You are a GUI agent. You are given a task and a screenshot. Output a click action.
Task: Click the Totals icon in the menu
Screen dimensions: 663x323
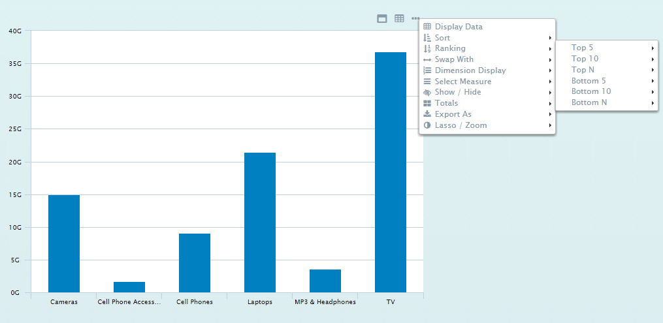(x=427, y=103)
